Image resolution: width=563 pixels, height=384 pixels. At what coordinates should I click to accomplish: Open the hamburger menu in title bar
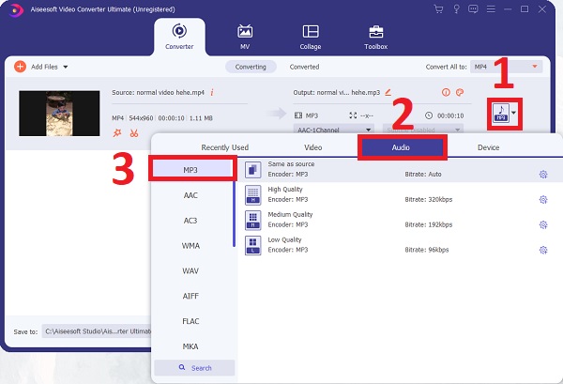pos(491,9)
